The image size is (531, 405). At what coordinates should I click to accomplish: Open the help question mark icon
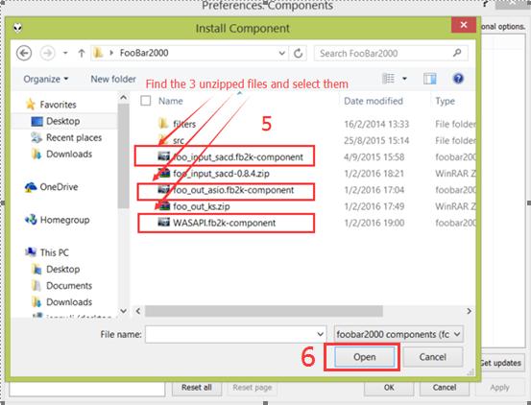[x=458, y=79]
